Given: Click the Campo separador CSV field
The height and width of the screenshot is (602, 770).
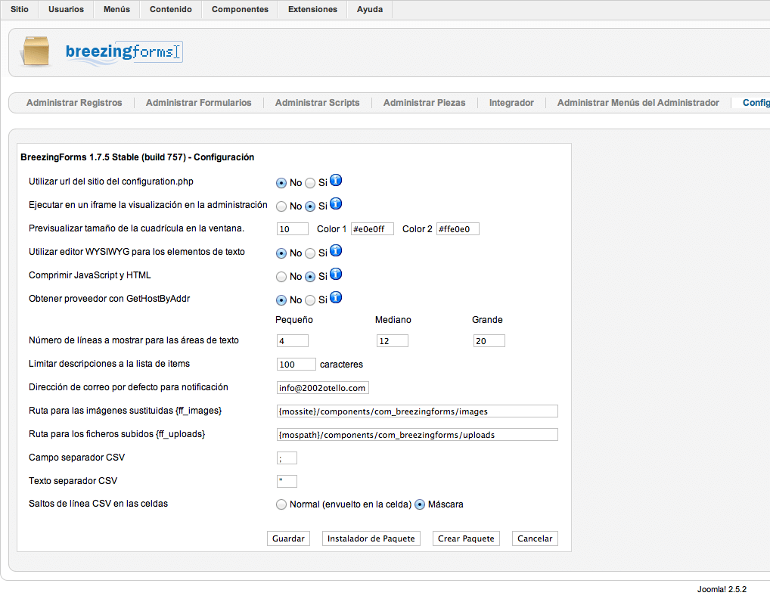Looking at the screenshot, I should [287, 458].
